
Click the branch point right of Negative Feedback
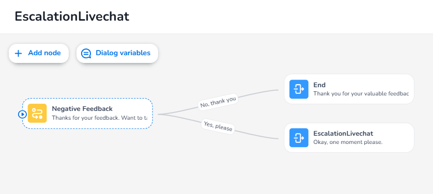click(x=159, y=114)
